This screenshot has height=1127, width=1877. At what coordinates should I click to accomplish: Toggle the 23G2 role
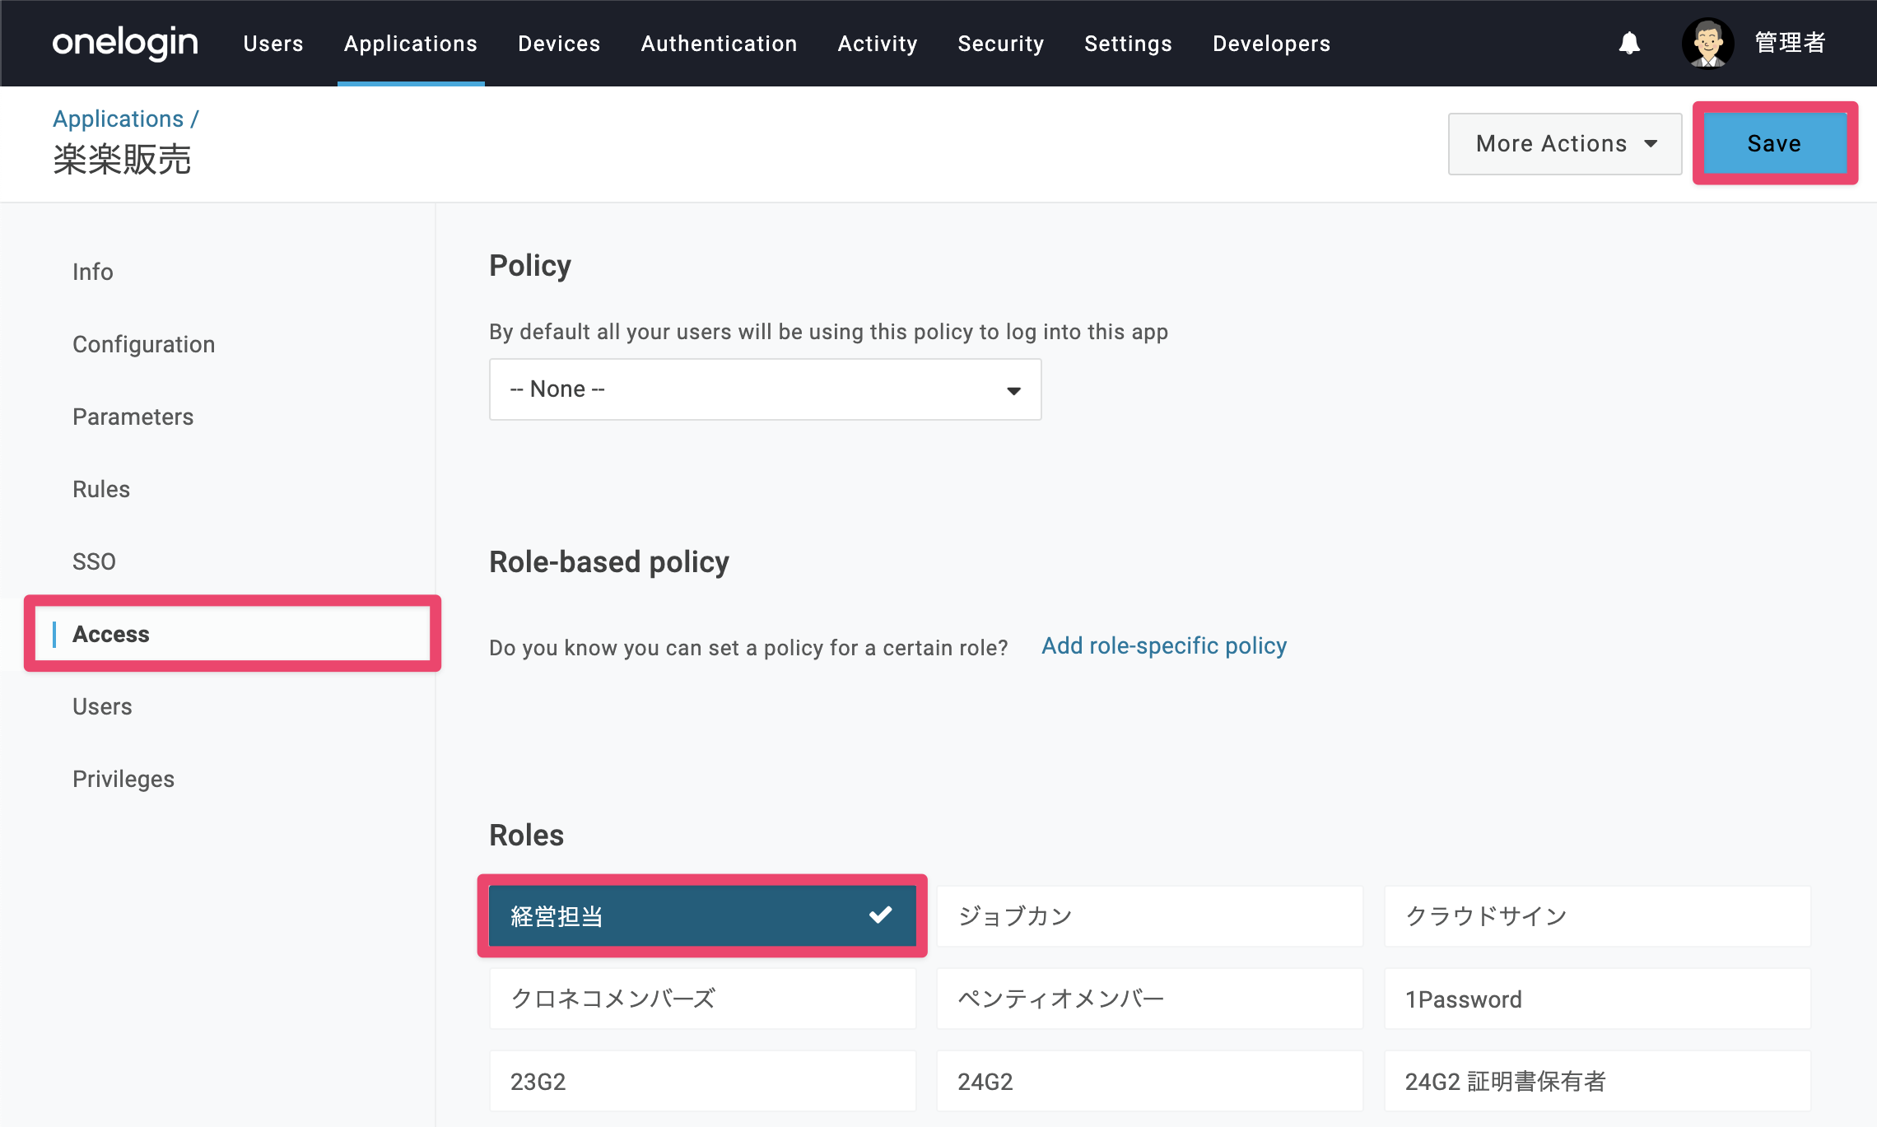coord(702,1081)
